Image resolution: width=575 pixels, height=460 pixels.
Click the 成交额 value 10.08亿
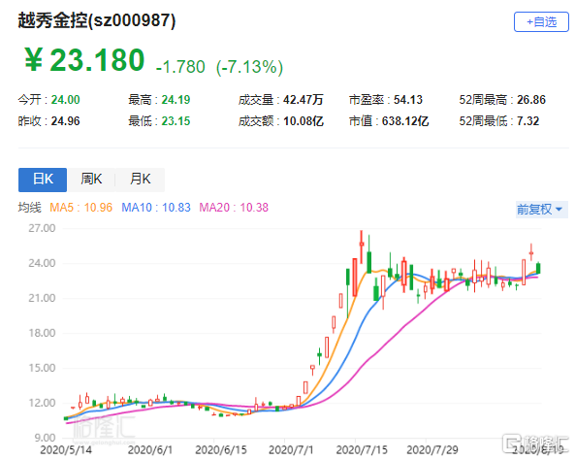tap(303, 121)
